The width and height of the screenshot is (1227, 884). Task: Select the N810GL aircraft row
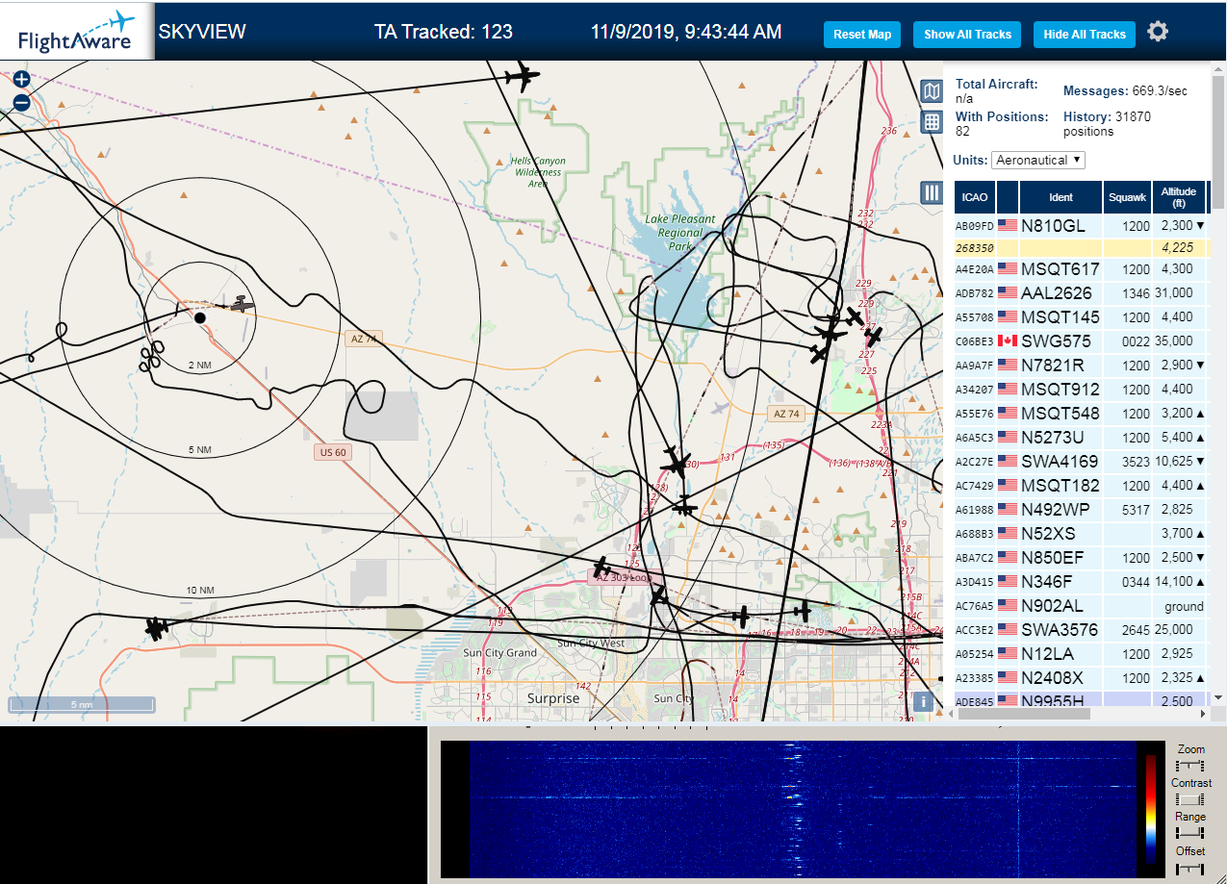pyautogui.click(x=1081, y=225)
